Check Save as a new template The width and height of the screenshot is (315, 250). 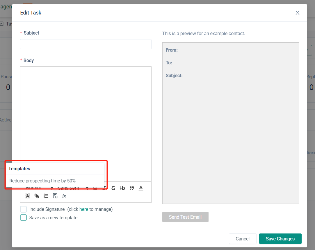click(x=24, y=218)
